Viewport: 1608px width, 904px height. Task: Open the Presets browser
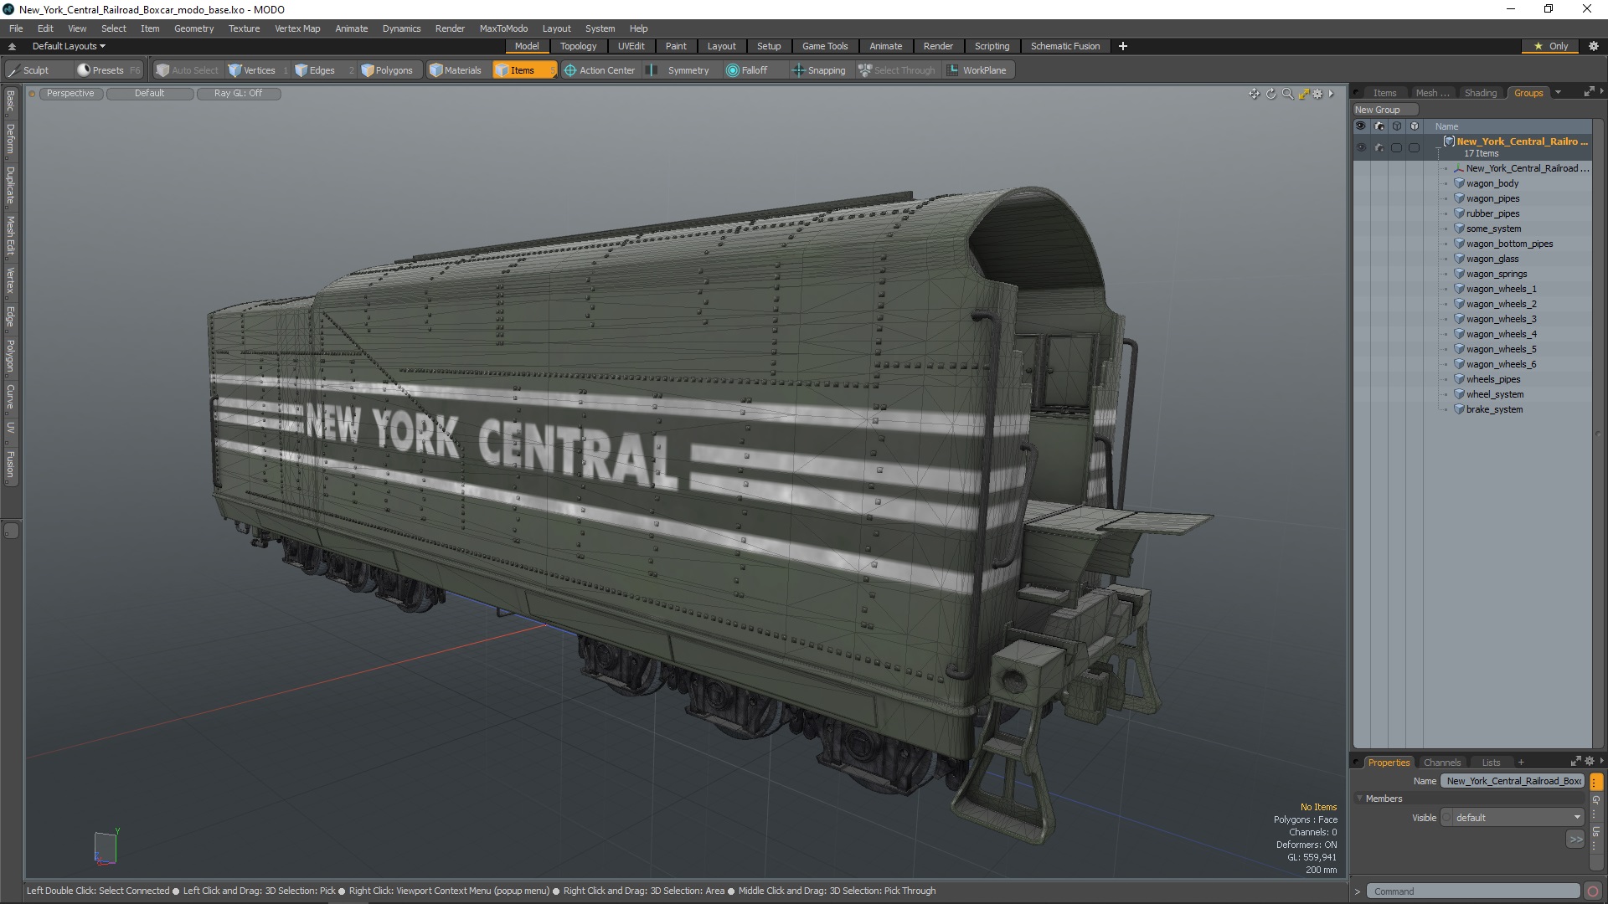(x=107, y=70)
